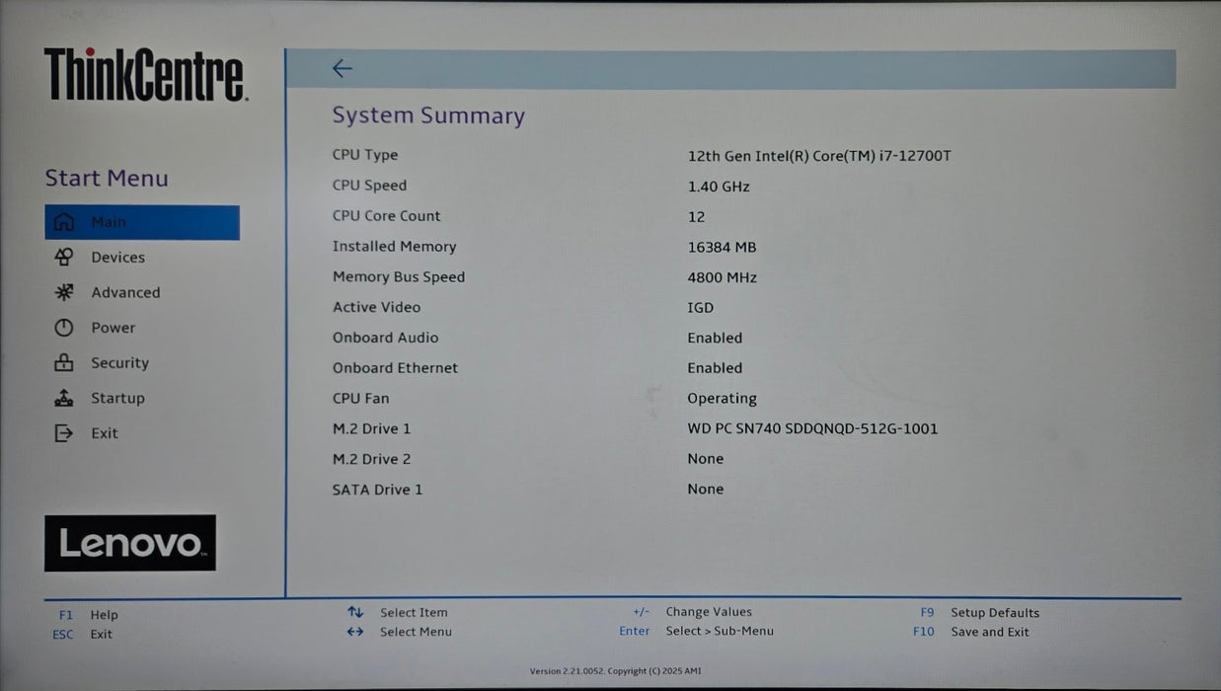Click the Power button icon
The height and width of the screenshot is (691, 1221).
pos(64,328)
